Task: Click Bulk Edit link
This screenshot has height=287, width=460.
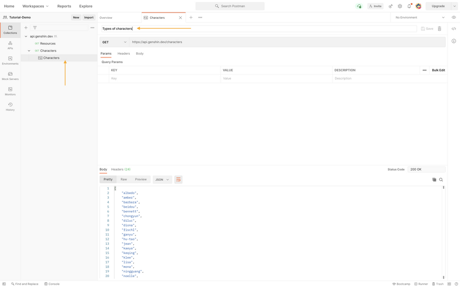Action: [438, 70]
